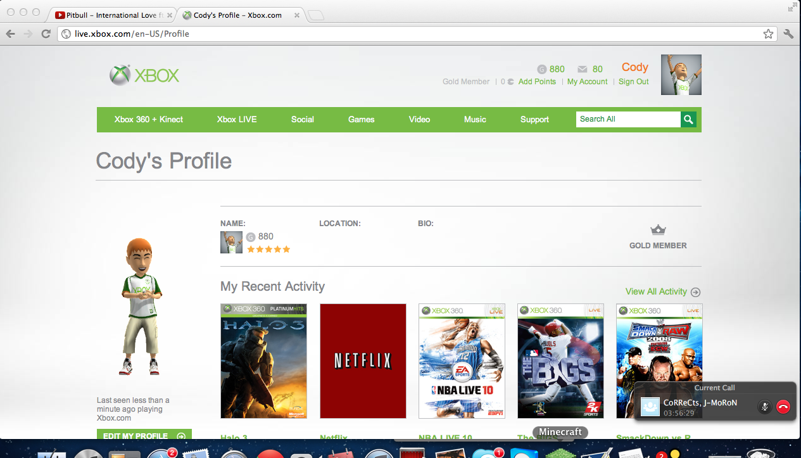Screen dimensions: 801x458
Task: Open the Netflix tile
Action: pyautogui.click(x=363, y=361)
